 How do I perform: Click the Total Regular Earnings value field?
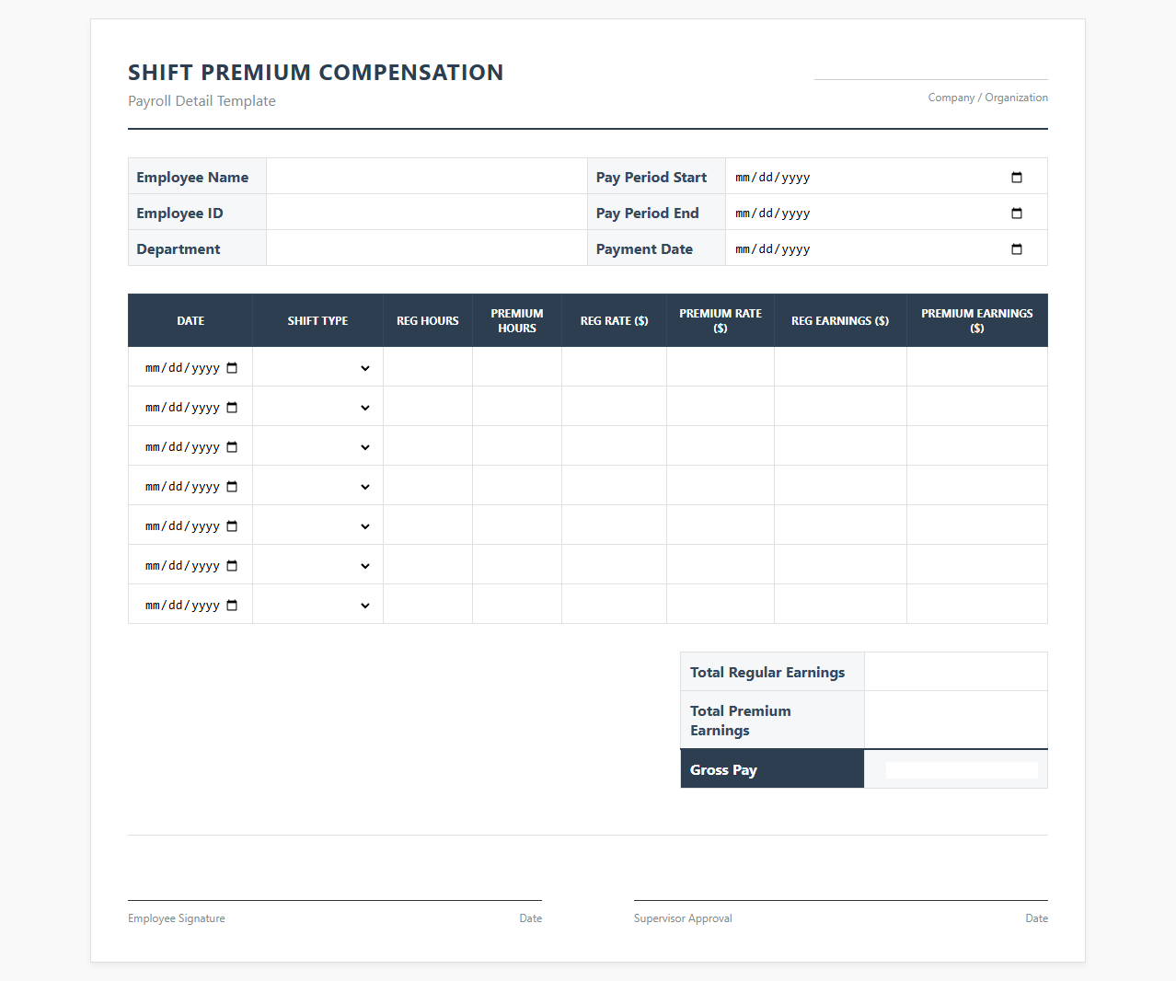point(956,672)
